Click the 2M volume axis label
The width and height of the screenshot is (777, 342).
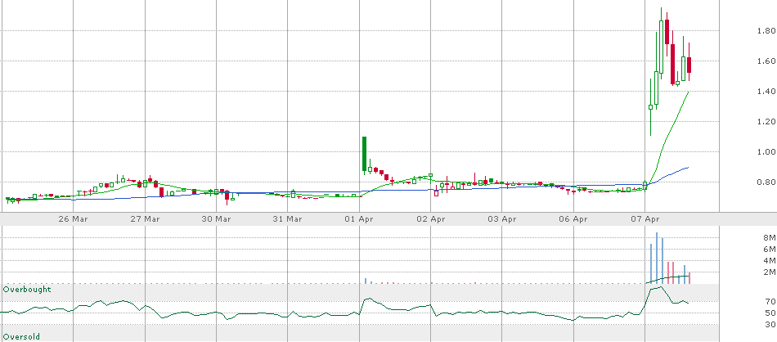pos(769,272)
